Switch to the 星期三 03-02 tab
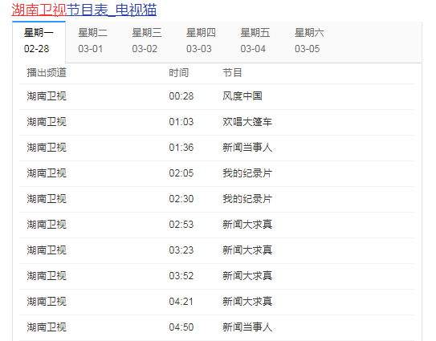This screenshot has width=436, height=341. click(147, 41)
